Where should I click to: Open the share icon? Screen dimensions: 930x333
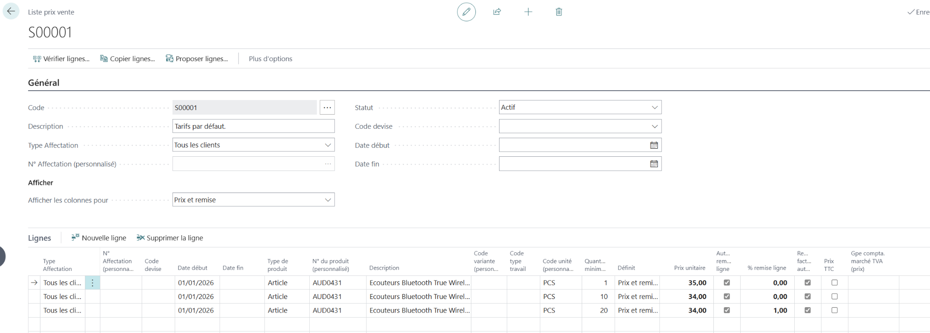click(x=497, y=12)
